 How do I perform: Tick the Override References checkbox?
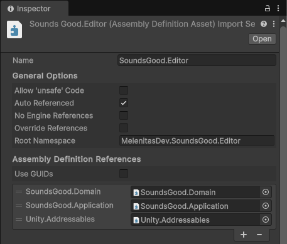(x=124, y=128)
